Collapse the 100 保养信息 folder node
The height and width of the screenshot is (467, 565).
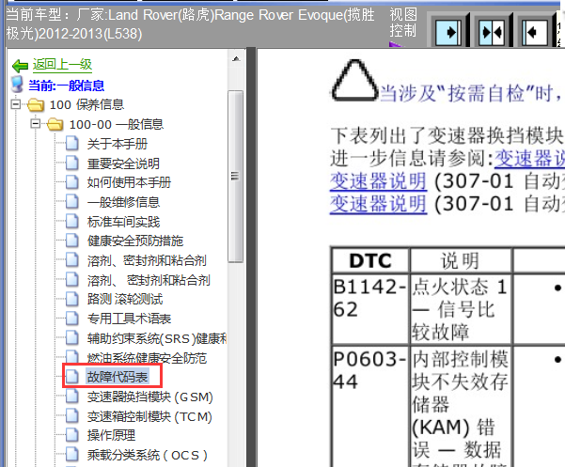15,104
